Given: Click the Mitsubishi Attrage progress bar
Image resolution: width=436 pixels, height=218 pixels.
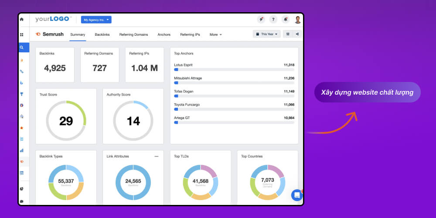Looking at the screenshot, I should tap(234, 83).
